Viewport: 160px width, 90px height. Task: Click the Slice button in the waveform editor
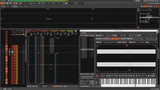131,42
